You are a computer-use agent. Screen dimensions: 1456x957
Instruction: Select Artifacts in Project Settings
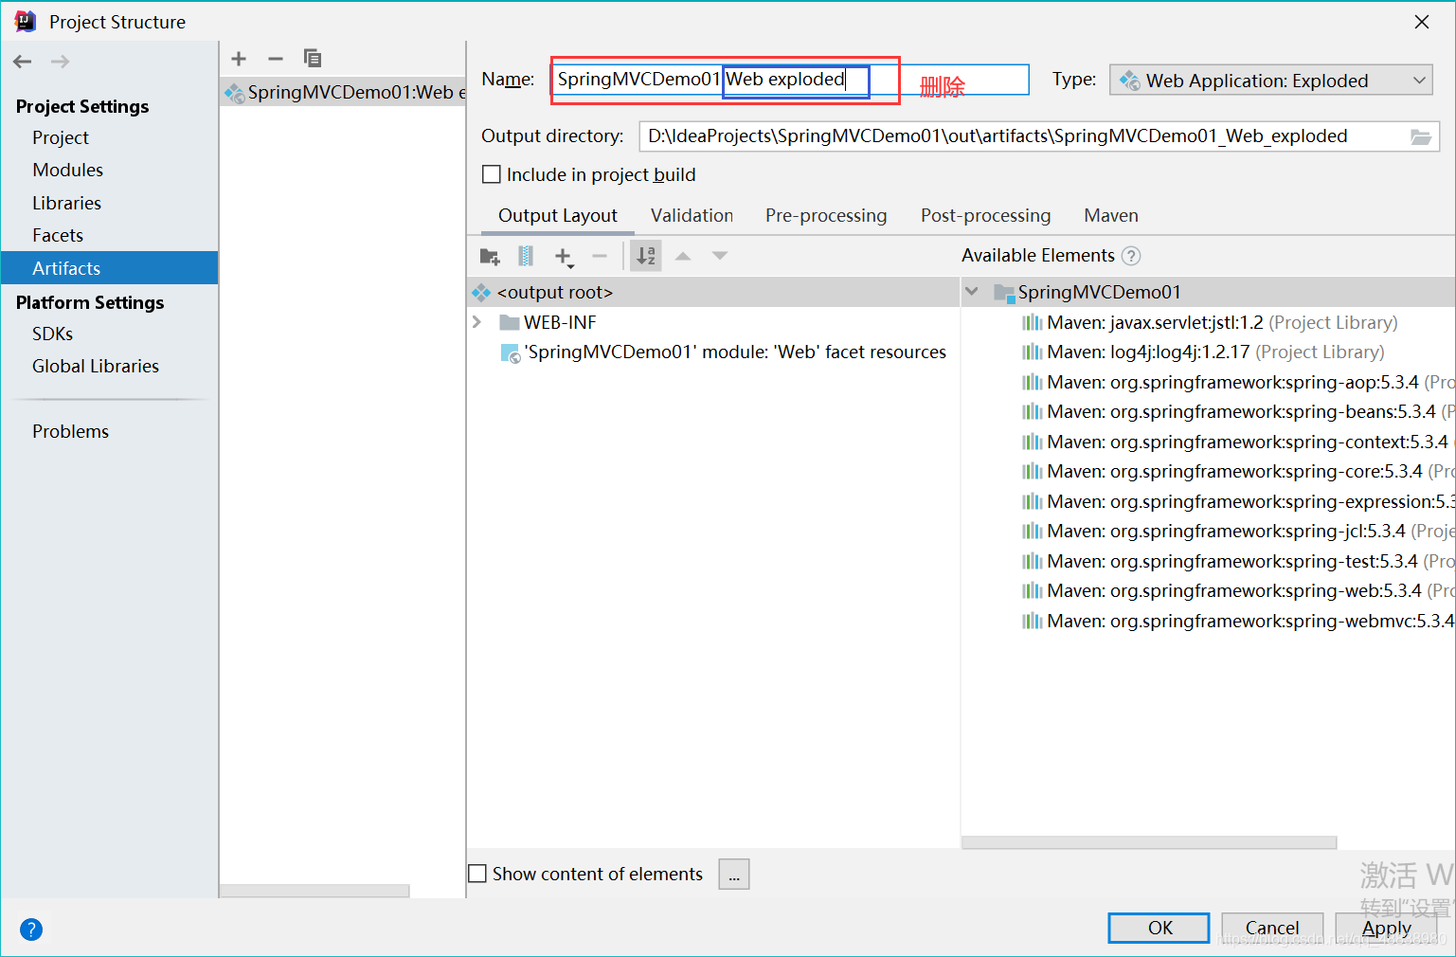pos(109,268)
